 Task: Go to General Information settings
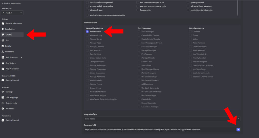(x=14, y=24)
